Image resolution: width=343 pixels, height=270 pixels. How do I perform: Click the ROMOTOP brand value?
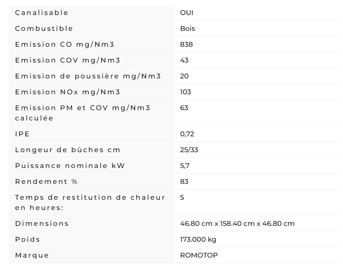click(x=199, y=255)
